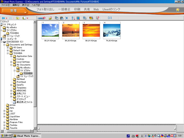
Task: Open the ヘルプ menu
Action: pos(36,5)
